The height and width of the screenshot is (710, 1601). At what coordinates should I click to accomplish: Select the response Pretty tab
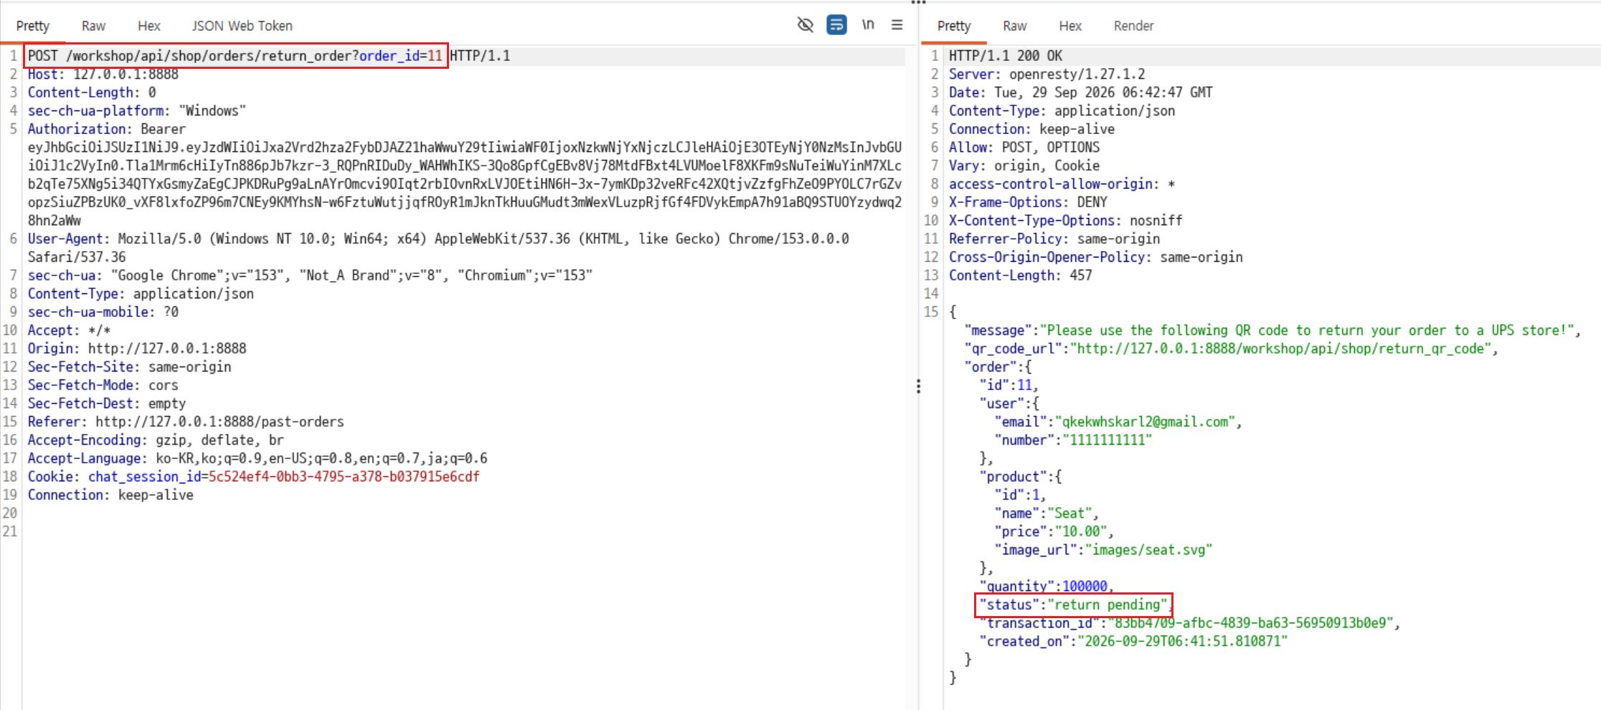954,26
